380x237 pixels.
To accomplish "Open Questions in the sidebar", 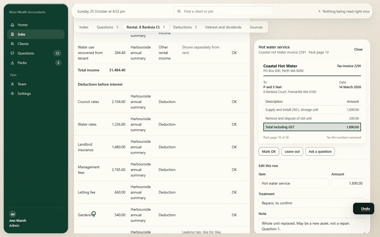I will (x=36, y=53).
